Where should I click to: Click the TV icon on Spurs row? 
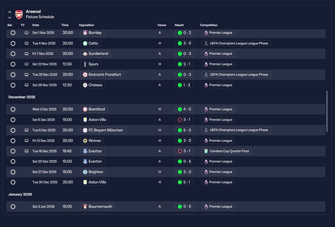click(x=26, y=64)
